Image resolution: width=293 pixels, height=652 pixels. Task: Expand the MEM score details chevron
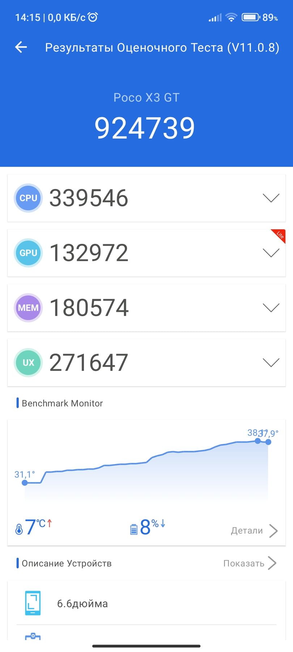(271, 308)
